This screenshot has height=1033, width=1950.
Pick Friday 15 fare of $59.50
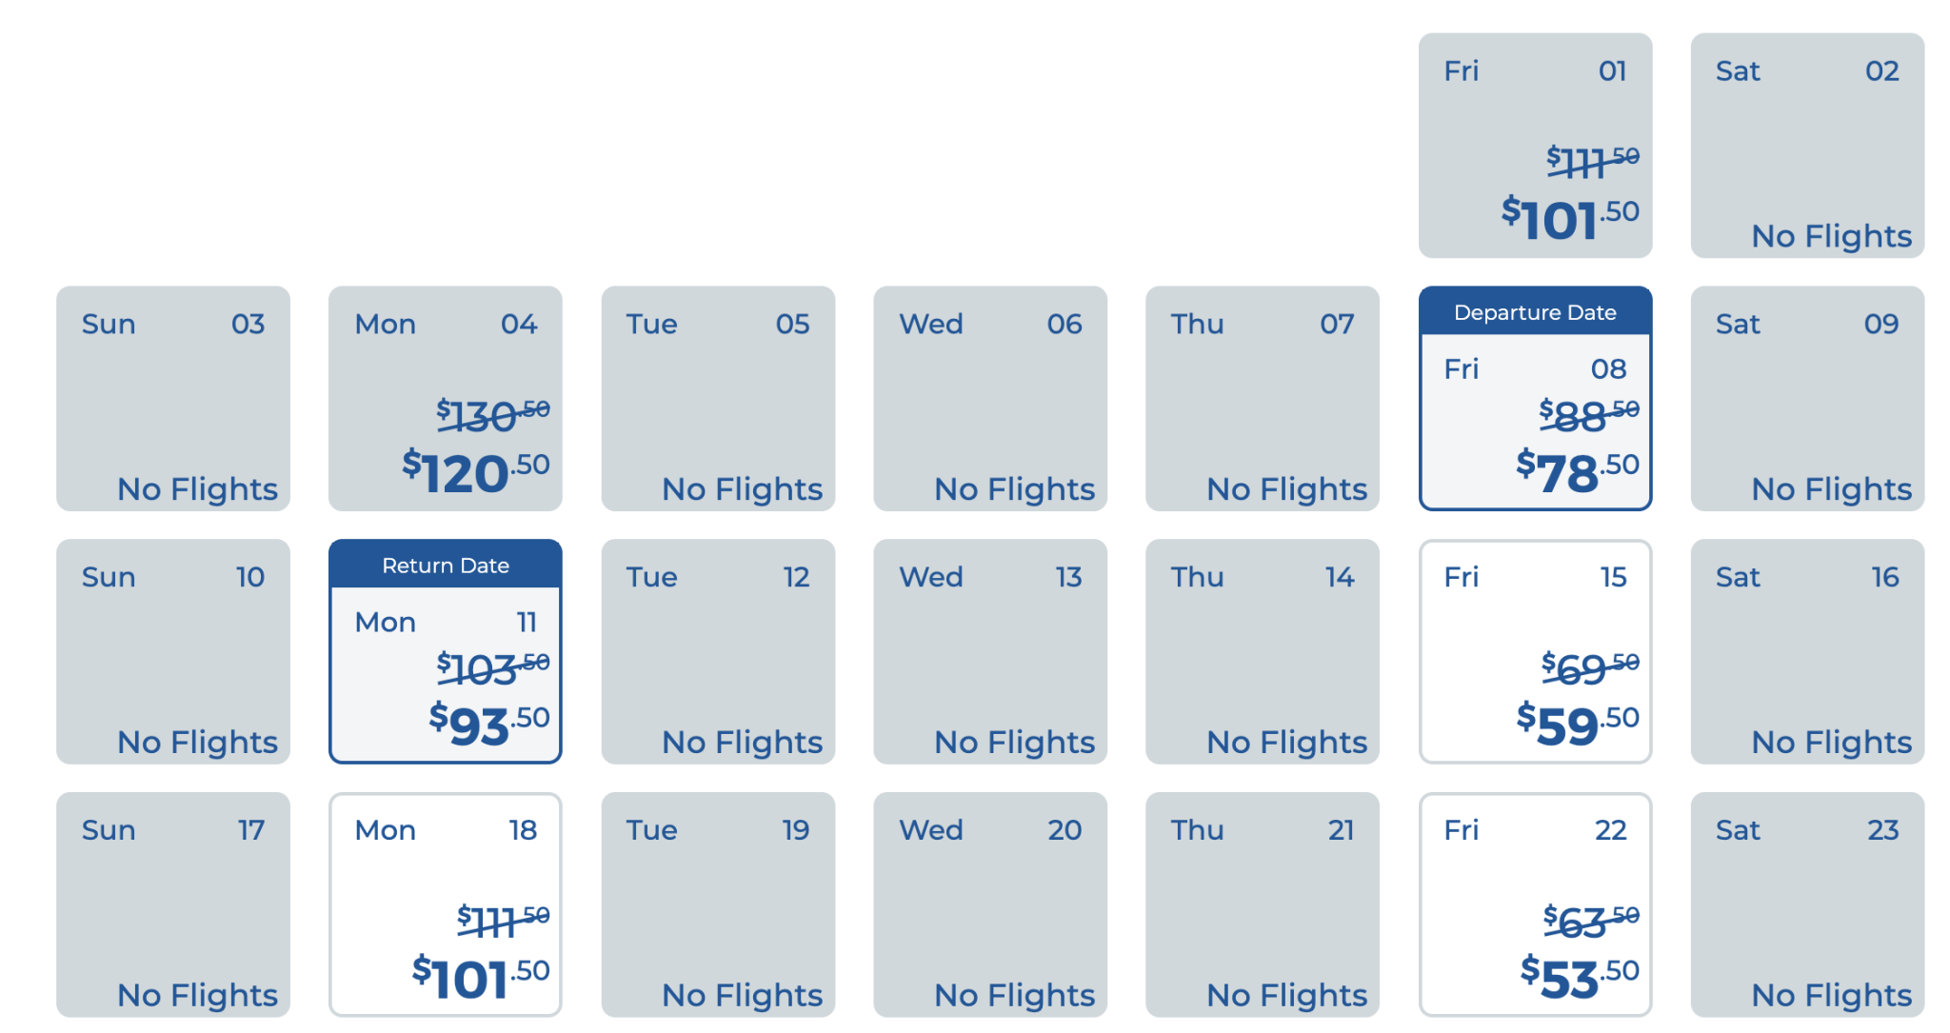[x=1535, y=652]
